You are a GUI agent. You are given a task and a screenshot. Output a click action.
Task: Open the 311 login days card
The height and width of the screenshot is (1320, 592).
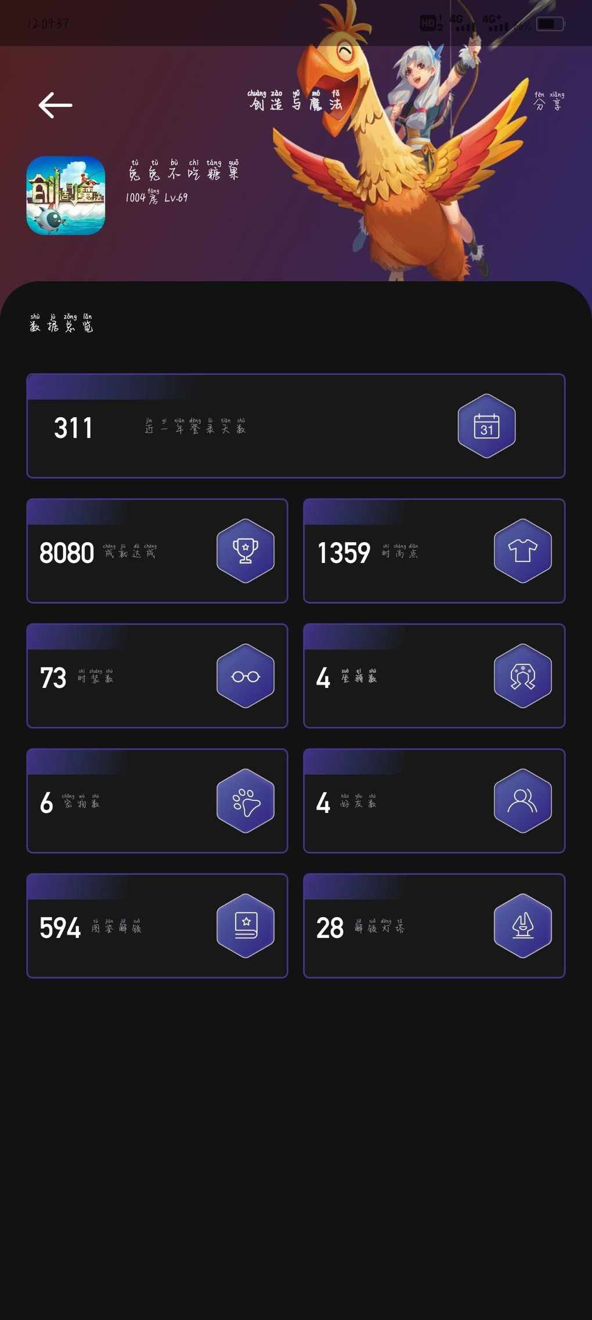tap(296, 426)
